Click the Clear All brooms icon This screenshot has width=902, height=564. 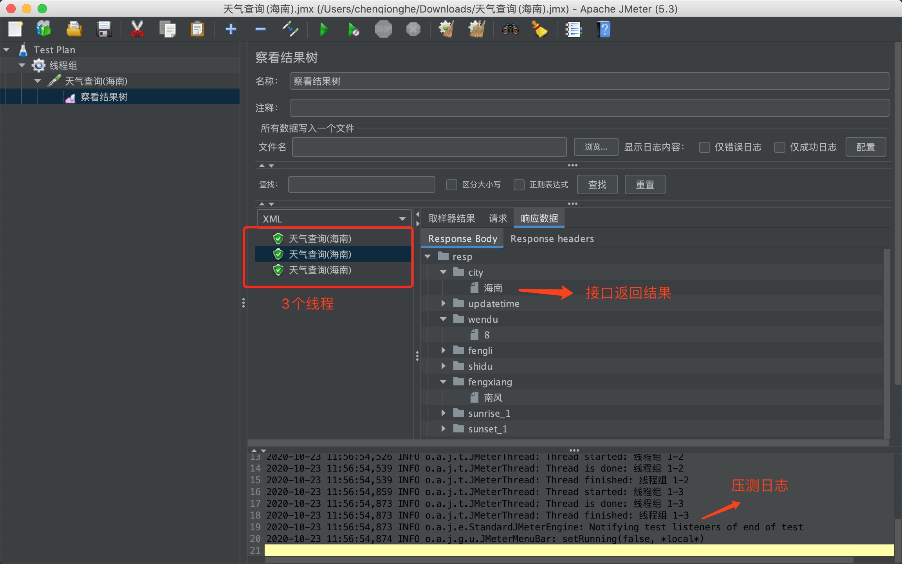(476, 29)
